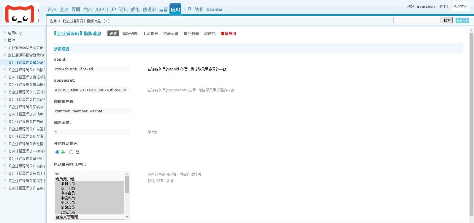
Task: Select 中级会员 in user group list
Action: [x=89, y=198]
